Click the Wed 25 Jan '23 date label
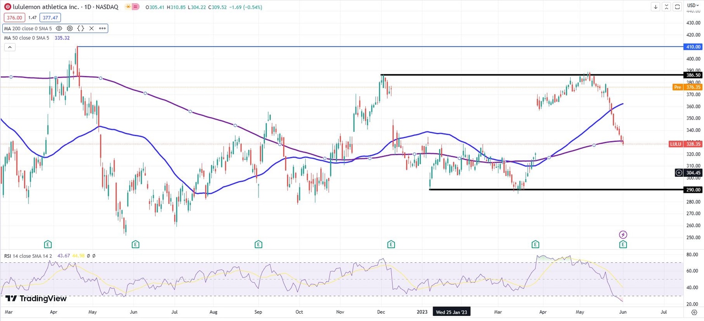704x321 pixels. (x=452, y=312)
